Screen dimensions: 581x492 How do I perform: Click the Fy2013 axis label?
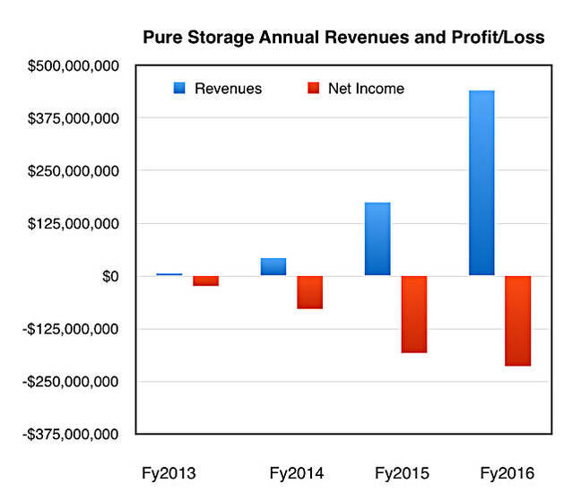169,473
